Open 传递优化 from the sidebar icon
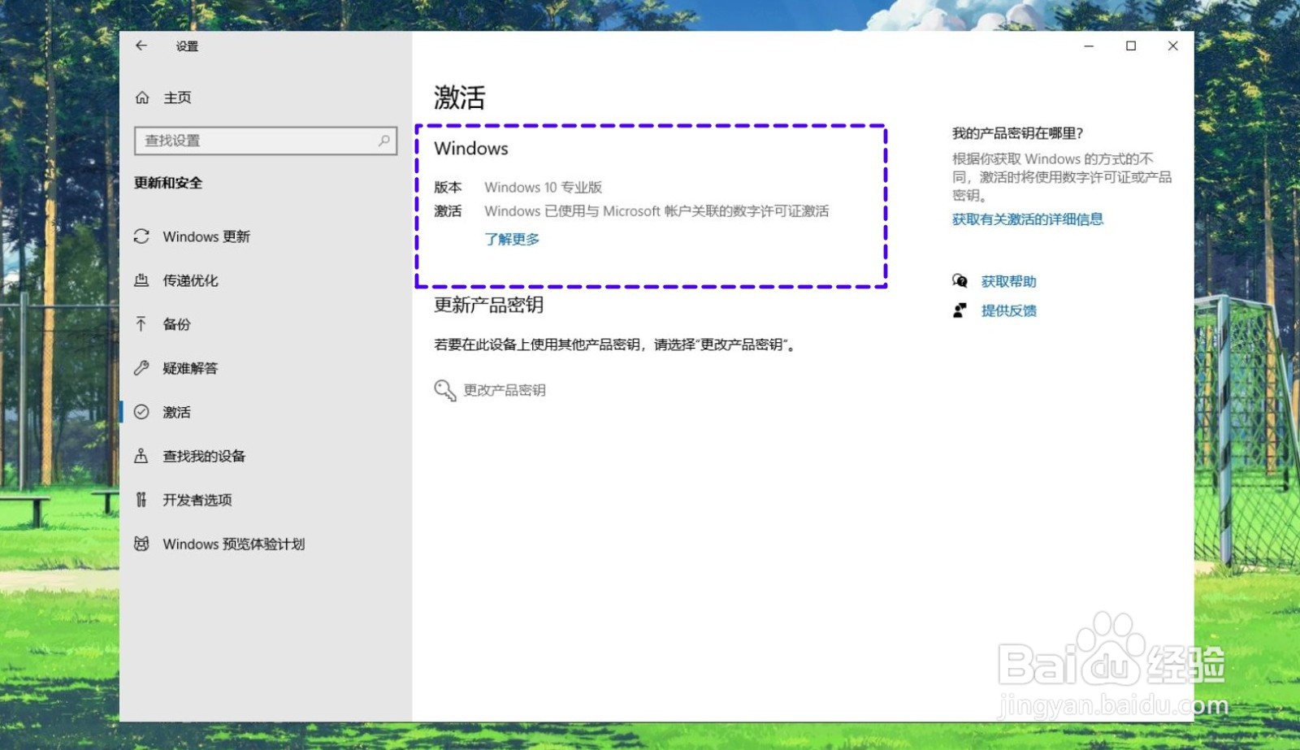1300x750 pixels. (x=142, y=280)
